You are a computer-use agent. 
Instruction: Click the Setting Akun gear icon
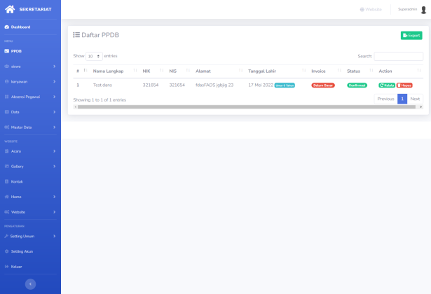[x=6, y=251]
